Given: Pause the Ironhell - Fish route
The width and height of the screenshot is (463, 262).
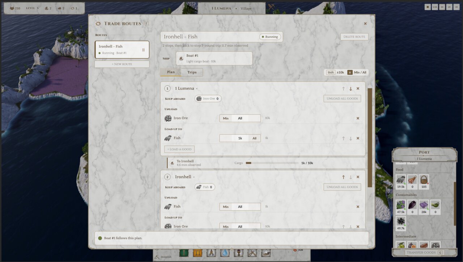Looking at the screenshot, I should point(143,50).
